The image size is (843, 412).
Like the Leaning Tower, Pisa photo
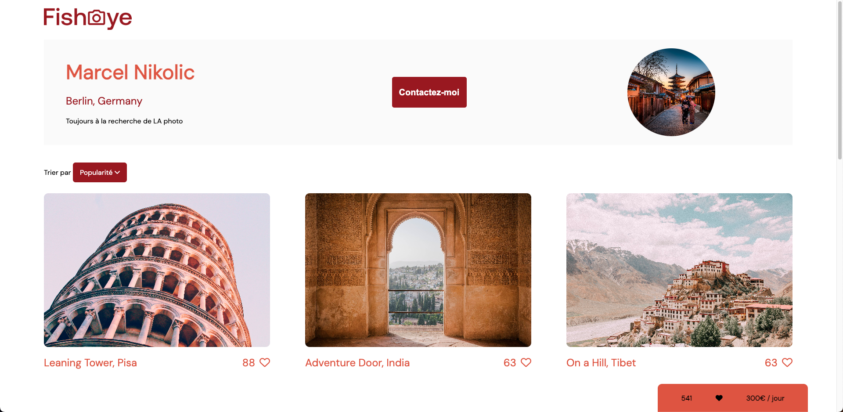click(x=265, y=362)
